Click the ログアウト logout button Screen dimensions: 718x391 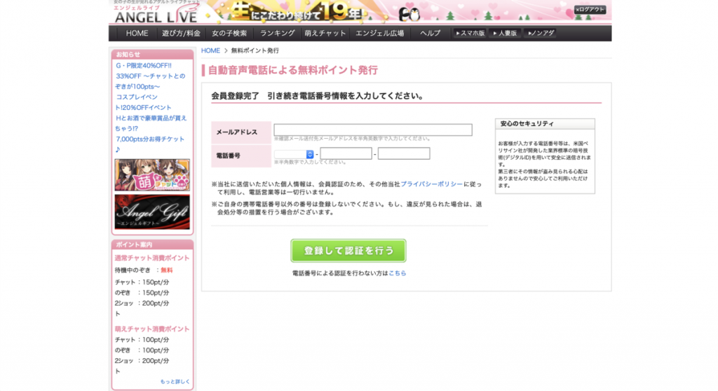pos(590,10)
